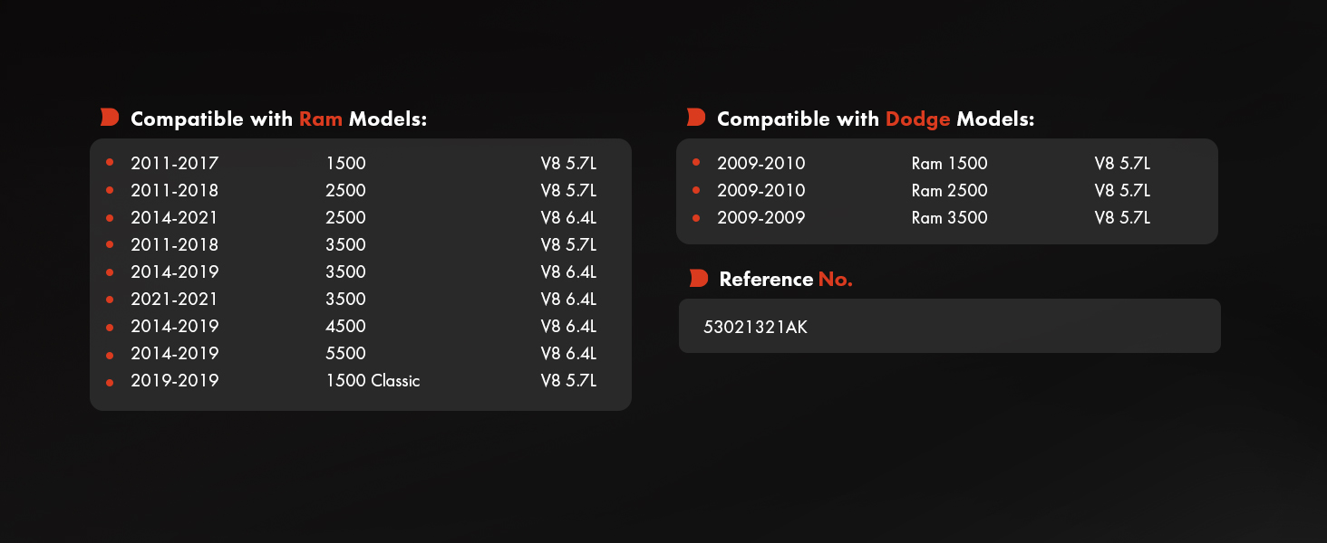Select the reference number 53021321AK
The height and width of the screenshot is (543, 1327).
click(755, 327)
